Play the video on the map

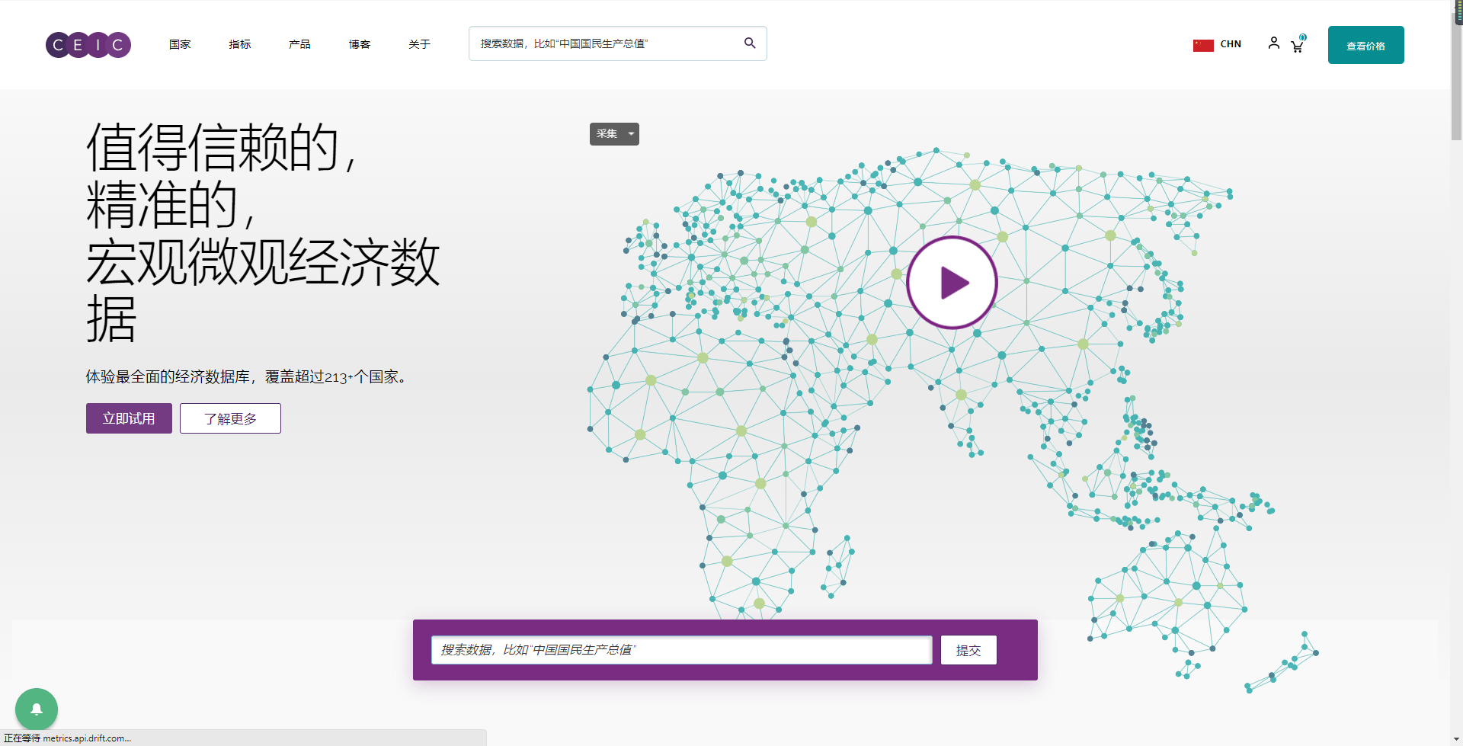952,283
